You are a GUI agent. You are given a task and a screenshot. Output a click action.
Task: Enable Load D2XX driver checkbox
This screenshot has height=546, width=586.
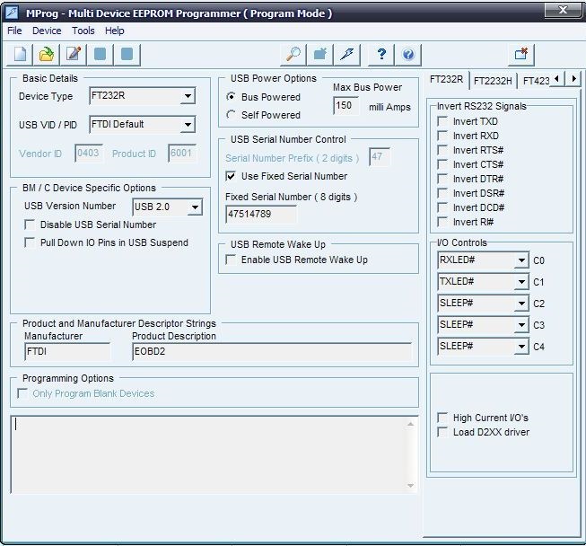point(442,432)
